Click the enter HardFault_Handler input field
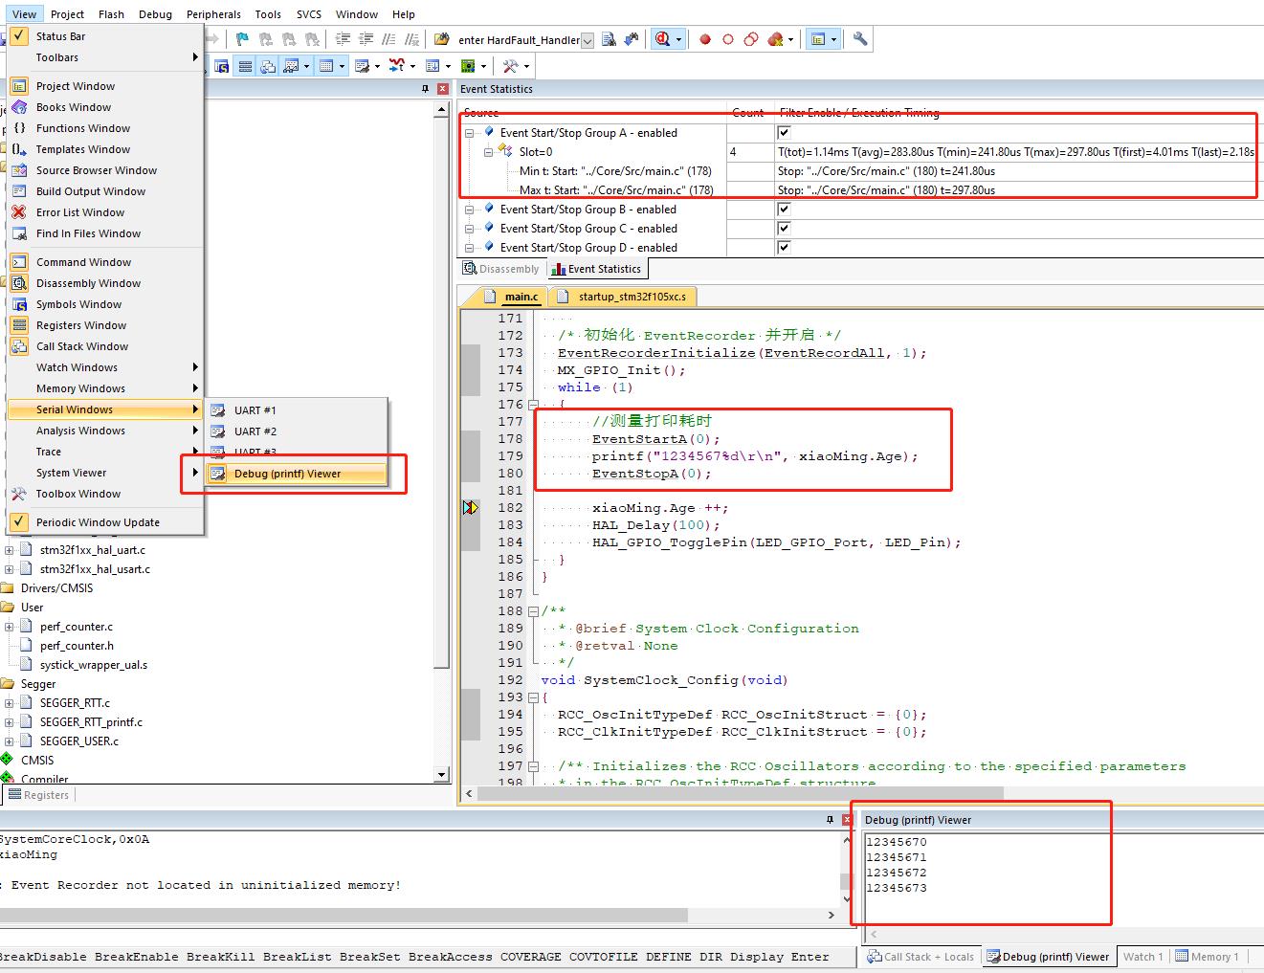This screenshot has width=1264, height=973. click(x=518, y=40)
